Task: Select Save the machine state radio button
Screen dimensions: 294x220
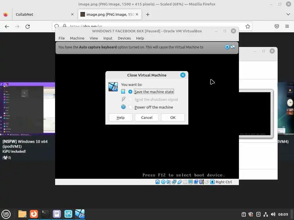Action: [130, 92]
